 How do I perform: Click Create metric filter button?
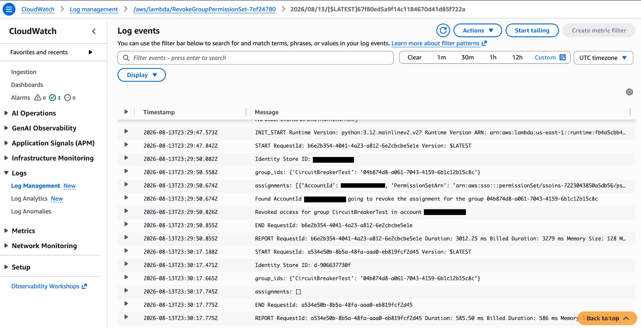point(599,30)
